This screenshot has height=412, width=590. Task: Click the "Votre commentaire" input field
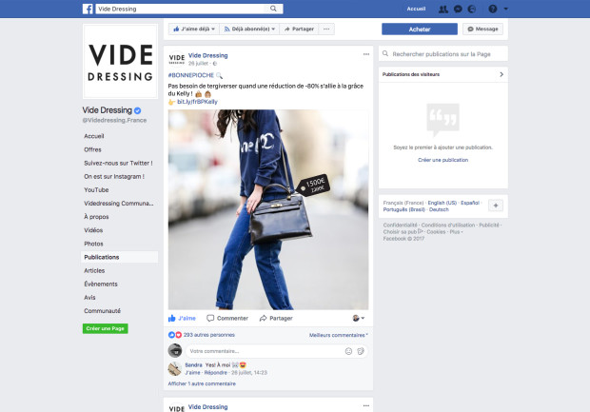click(257, 351)
